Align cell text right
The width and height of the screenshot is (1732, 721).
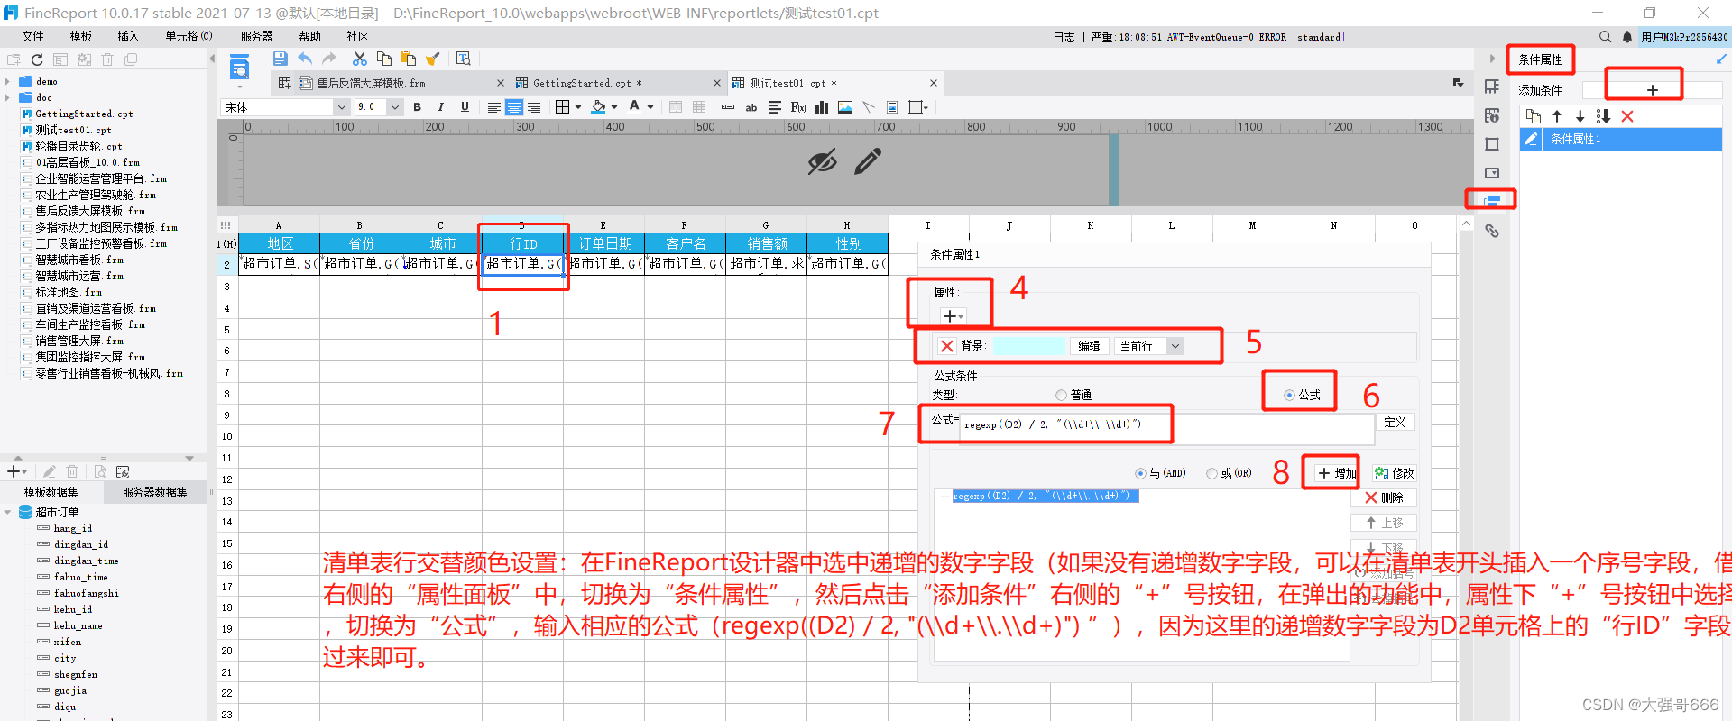pyautogui.click(x=534, y=107)
